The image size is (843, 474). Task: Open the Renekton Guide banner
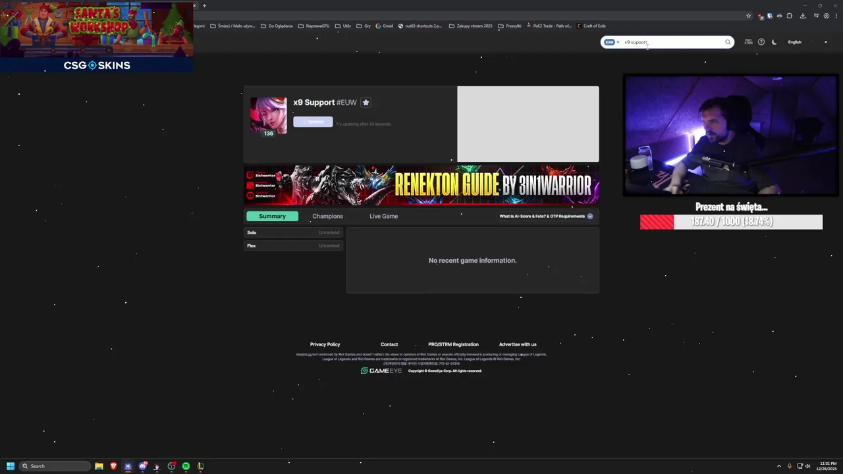(421, 185)
